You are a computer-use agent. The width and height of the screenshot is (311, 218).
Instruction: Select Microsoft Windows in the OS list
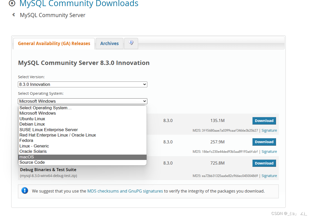pos(82,113)
